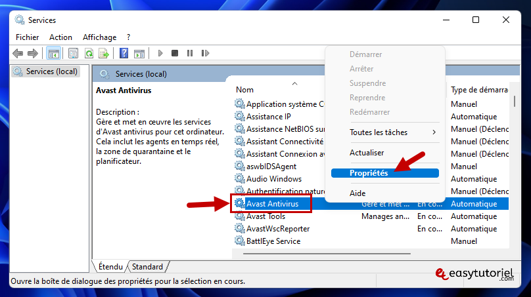This screenshot has height=297, width=531.
Task: Select the Assistance NetBIOS service
Action: (285, 129)
